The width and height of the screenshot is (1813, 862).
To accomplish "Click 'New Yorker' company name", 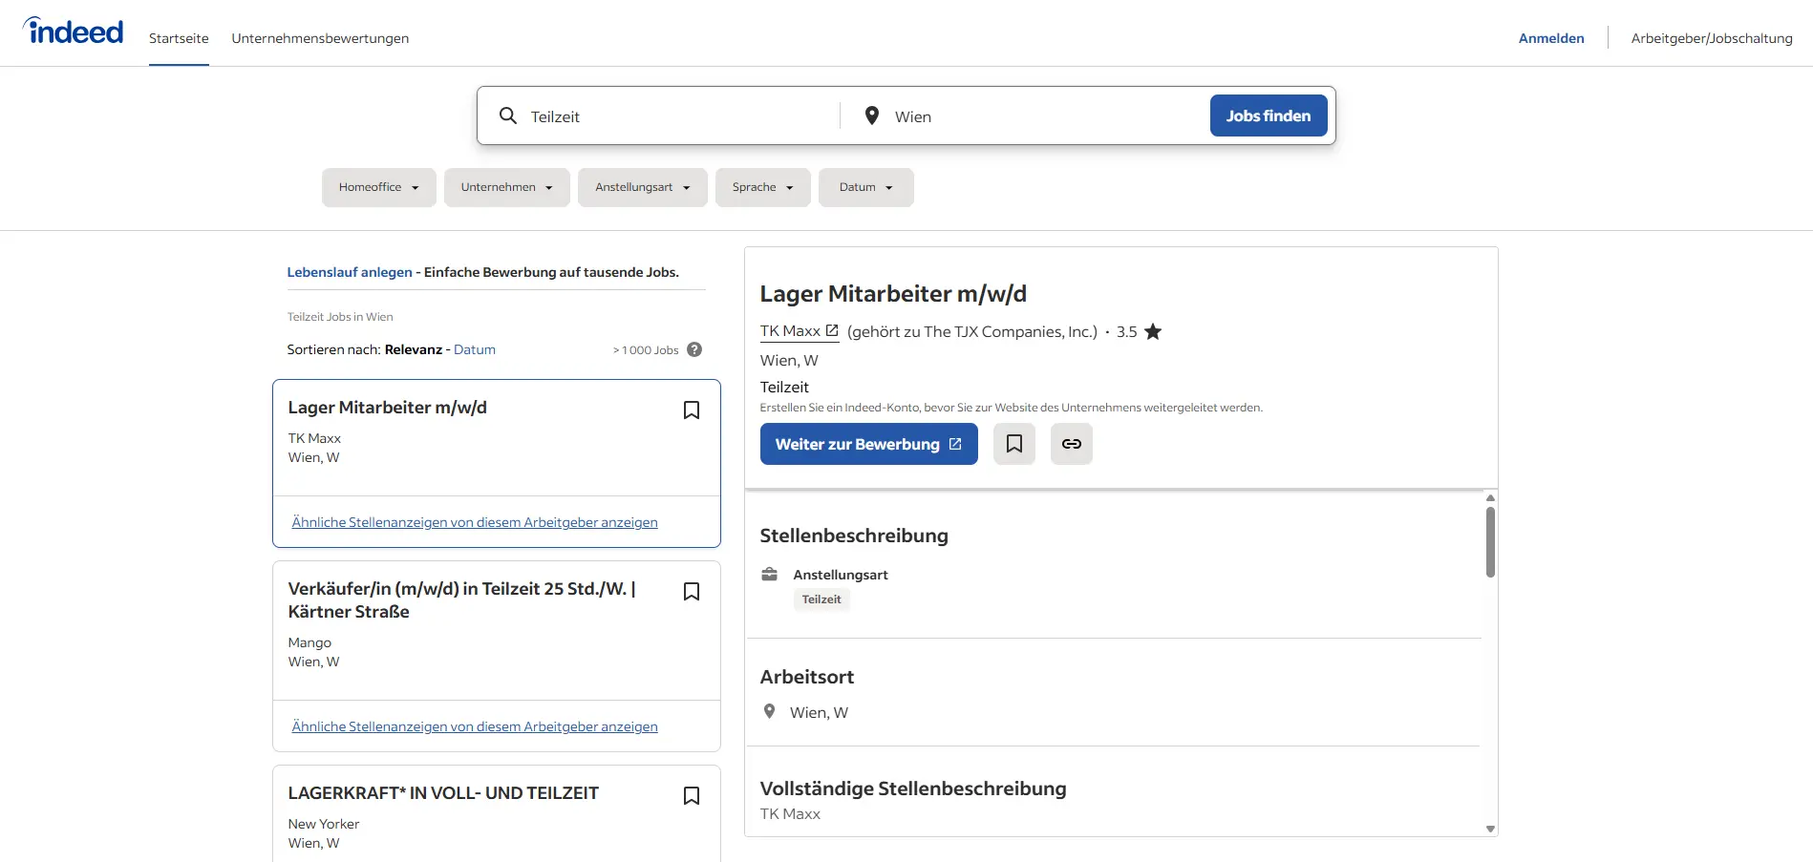I will click(324, 824).
